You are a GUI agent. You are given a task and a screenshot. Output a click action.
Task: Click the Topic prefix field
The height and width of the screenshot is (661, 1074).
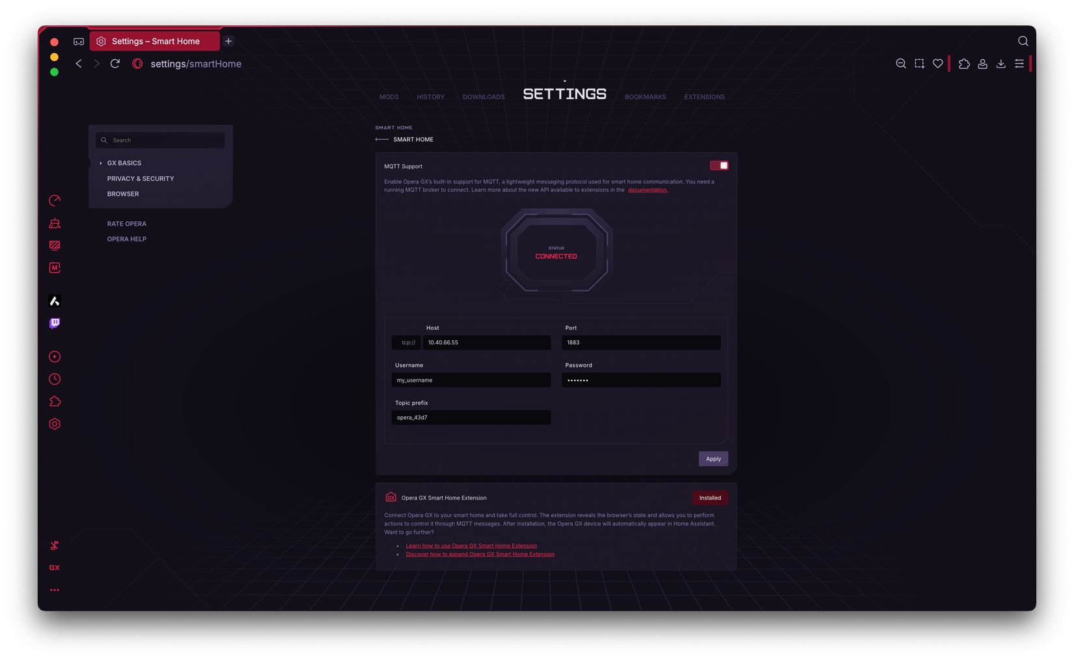point(471,418)
